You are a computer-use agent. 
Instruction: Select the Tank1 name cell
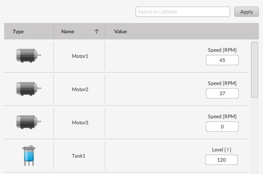coord(80,156)
